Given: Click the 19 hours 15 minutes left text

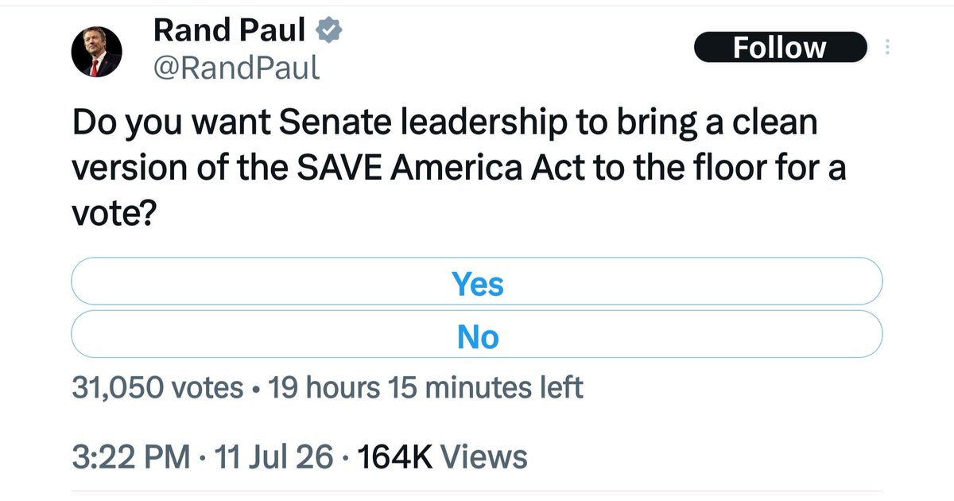Looking at the screenshot, I should coord(426,387).
